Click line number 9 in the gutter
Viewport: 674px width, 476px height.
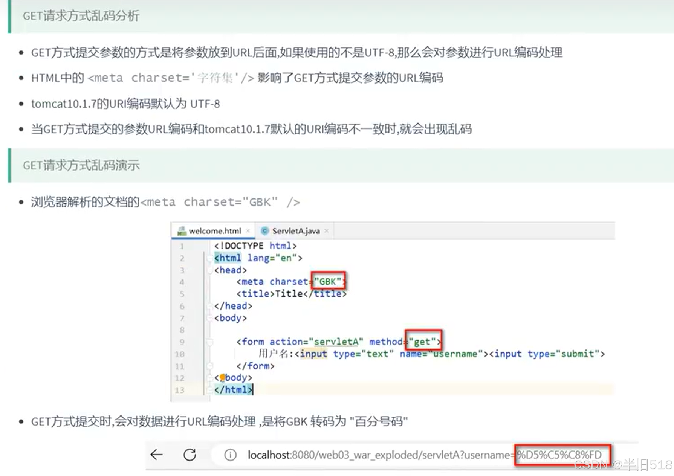(x=182, y=342)
